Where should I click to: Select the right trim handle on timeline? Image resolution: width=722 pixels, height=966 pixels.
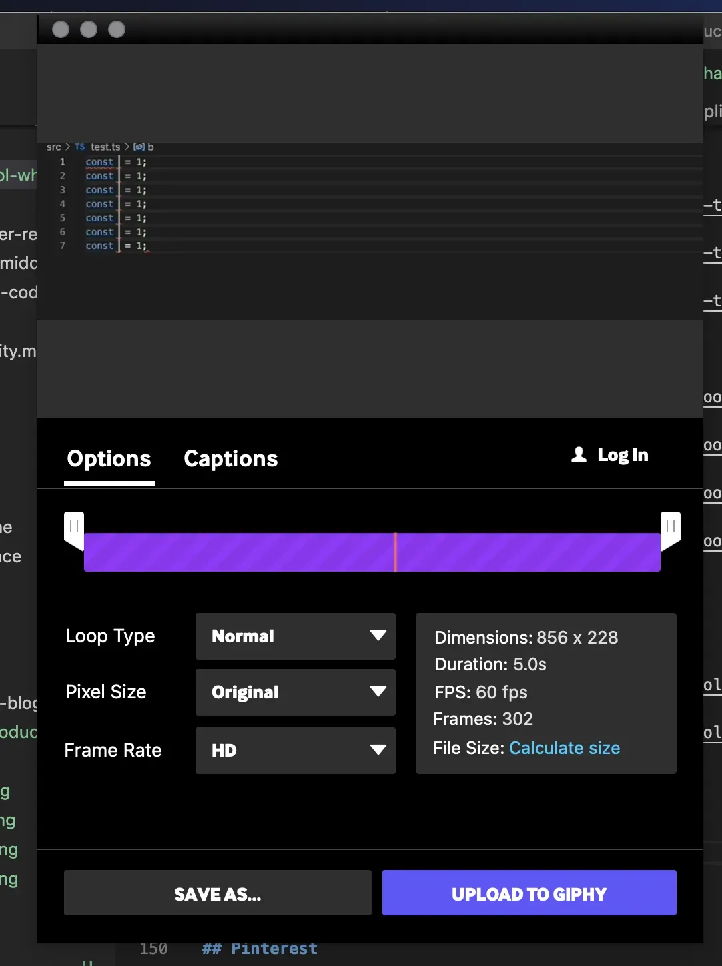click(670, 528)
